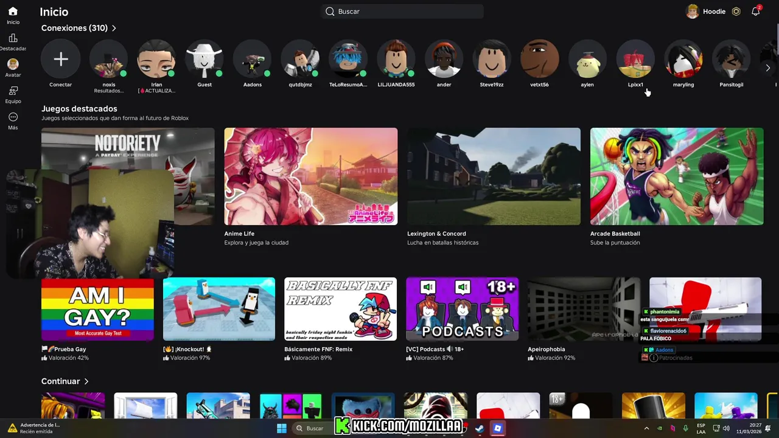Open friend qutdbjmz avatar

pyautogui.click(x=300, y=59)
